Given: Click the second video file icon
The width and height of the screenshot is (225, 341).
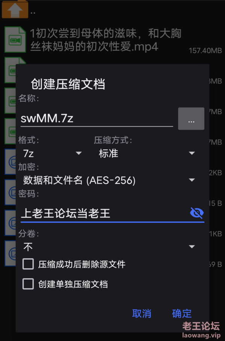Looking at the screenshot, I should [10, 70].
